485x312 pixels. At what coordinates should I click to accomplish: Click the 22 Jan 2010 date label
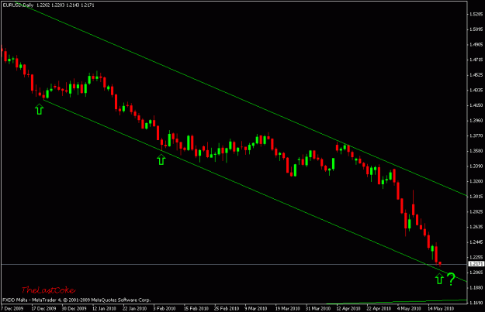[x=134, y=308]
